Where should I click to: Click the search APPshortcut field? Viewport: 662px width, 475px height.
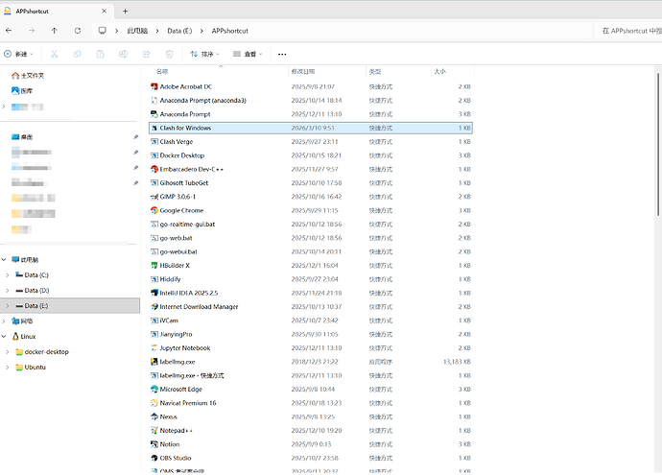point(629,31)
